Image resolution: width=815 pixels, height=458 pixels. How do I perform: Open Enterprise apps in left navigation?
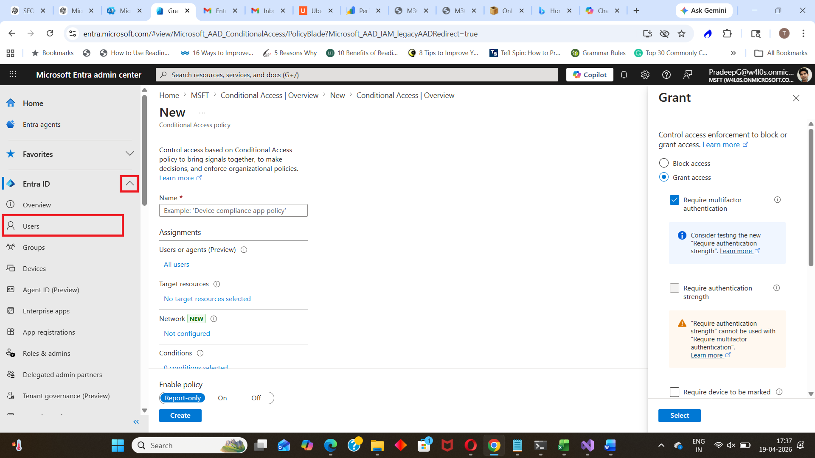pos(46,311)
